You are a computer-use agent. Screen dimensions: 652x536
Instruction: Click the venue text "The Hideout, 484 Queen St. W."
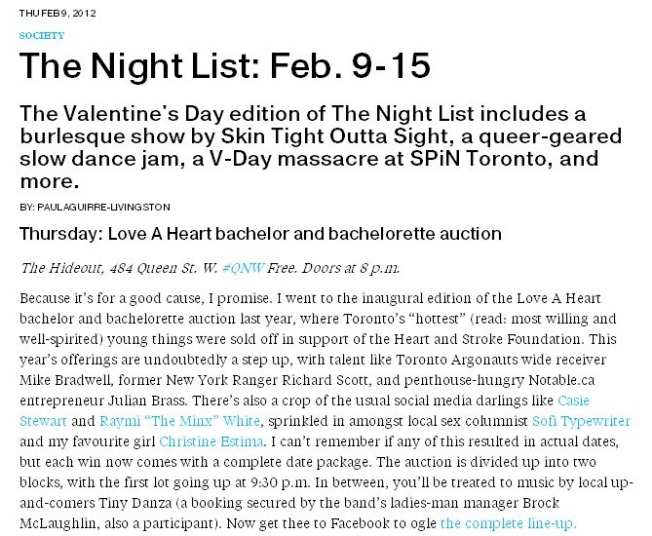pyautogui.click(x=119, y=268)
